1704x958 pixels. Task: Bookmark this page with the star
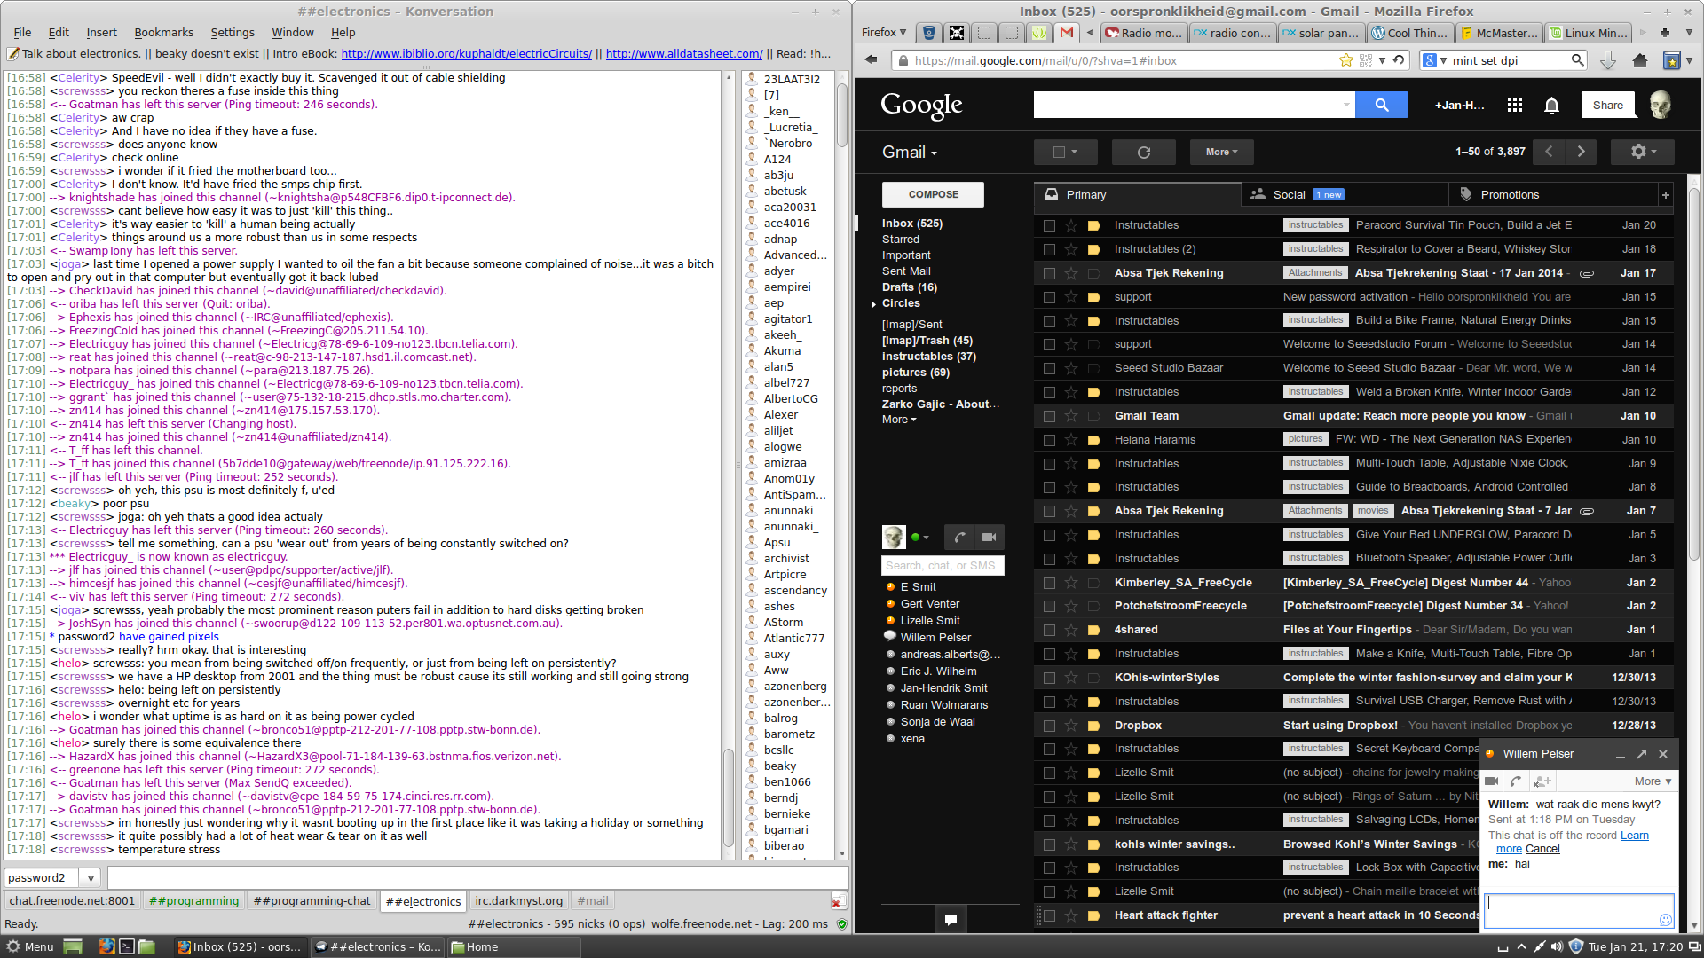coord(1345,60)
